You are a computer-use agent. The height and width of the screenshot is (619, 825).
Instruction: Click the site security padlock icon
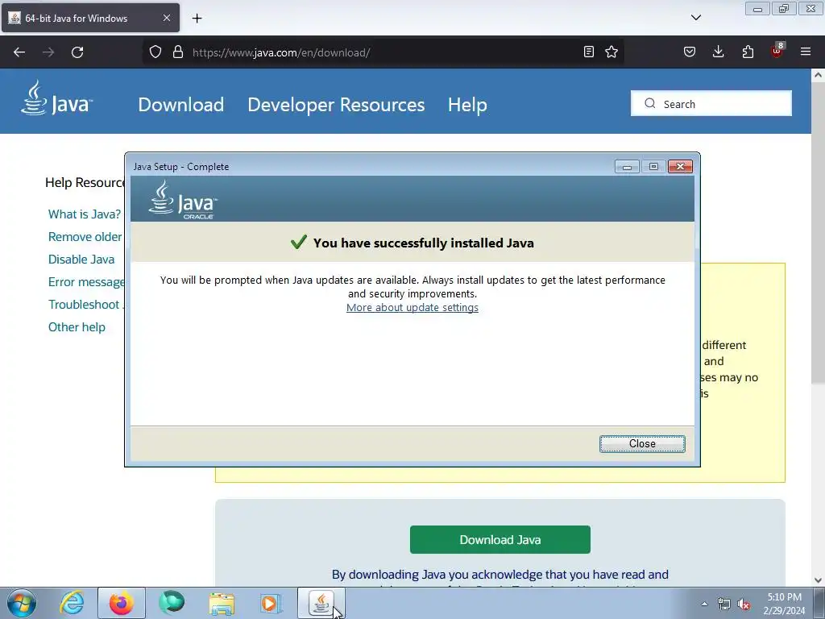point(178,52)
